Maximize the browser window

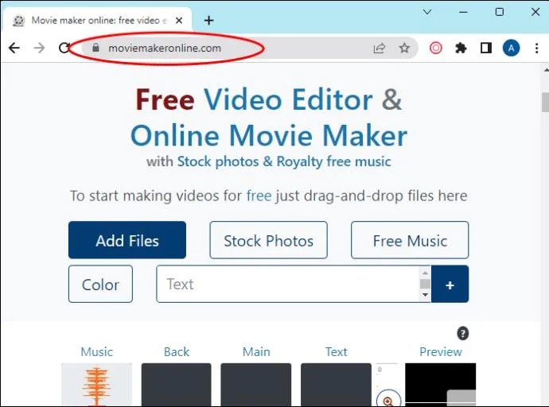point(500,12)
